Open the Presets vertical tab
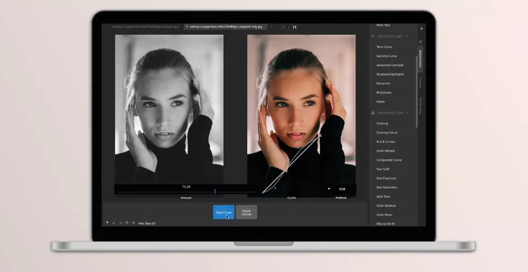The height and width of the screenshot is (272, 528). point(421,83)
